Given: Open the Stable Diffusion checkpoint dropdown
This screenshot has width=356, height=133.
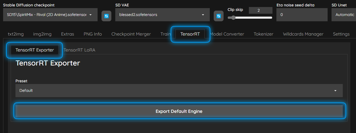Looking at the screenshot, I should [x=50, y=15].
